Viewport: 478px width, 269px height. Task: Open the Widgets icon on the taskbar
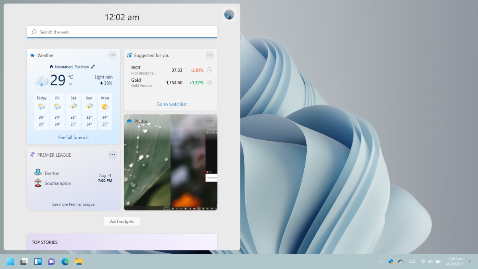pos(37,262)
